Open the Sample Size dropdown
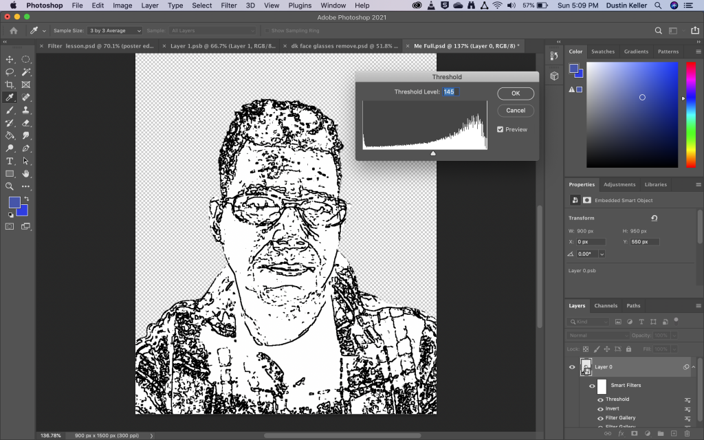 click(115, 31)
